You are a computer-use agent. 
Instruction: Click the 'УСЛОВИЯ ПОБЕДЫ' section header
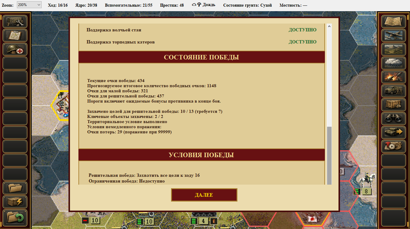coord(201,155)
